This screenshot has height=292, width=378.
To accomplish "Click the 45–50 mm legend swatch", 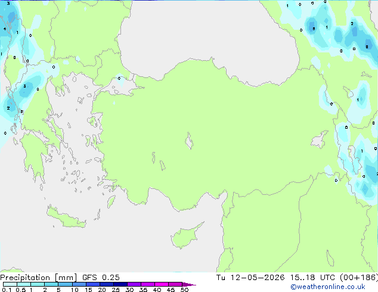I will point(175,284).
